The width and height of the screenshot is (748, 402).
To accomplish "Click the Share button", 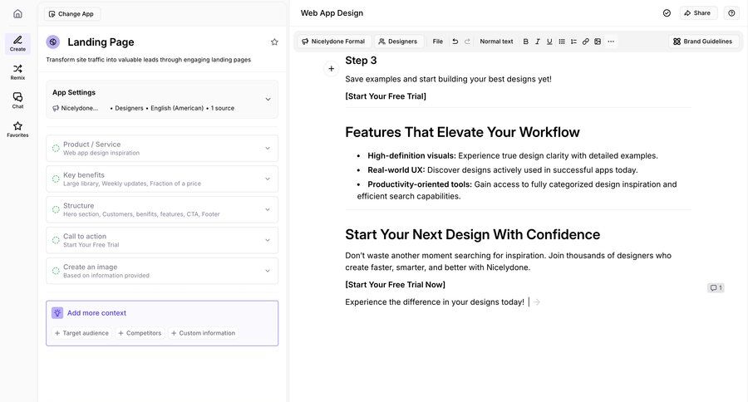I will click(697, 13).
